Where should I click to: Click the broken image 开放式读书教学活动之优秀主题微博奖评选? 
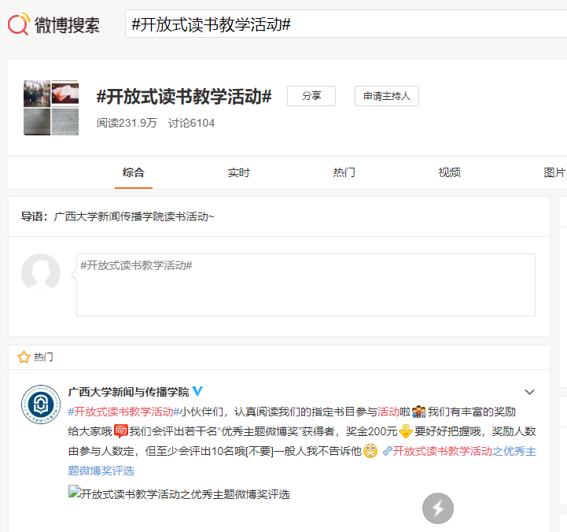[179, 494]
